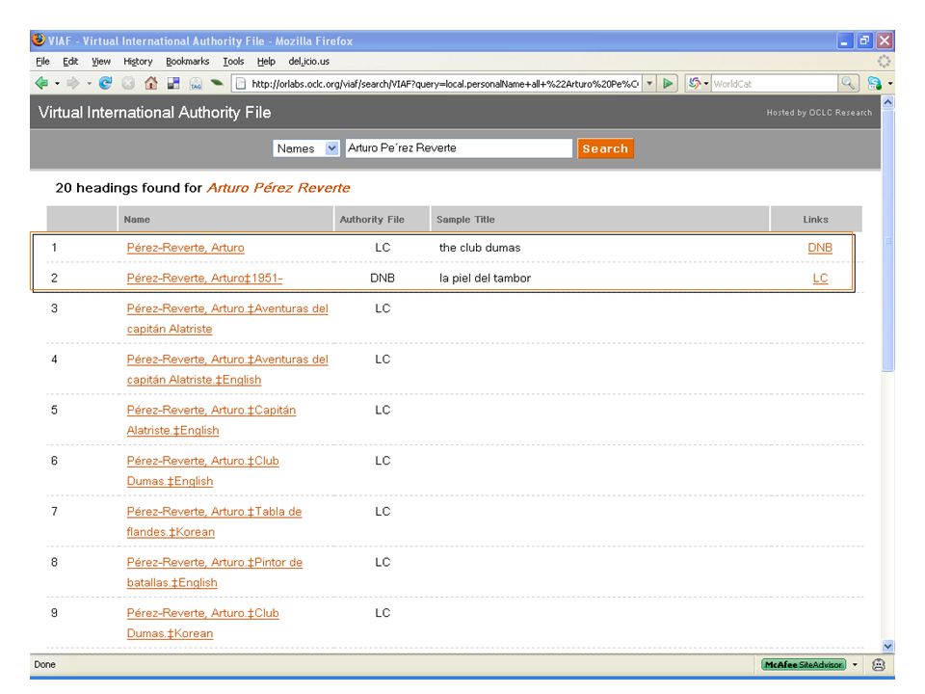Open the Back history dropdown arrow
Screen dimensions: 925x694
coord(57,84)
